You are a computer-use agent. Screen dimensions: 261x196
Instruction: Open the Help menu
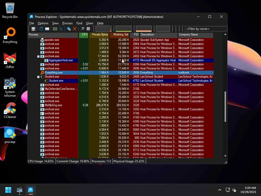pyautogui.click(x=100, y=23)
